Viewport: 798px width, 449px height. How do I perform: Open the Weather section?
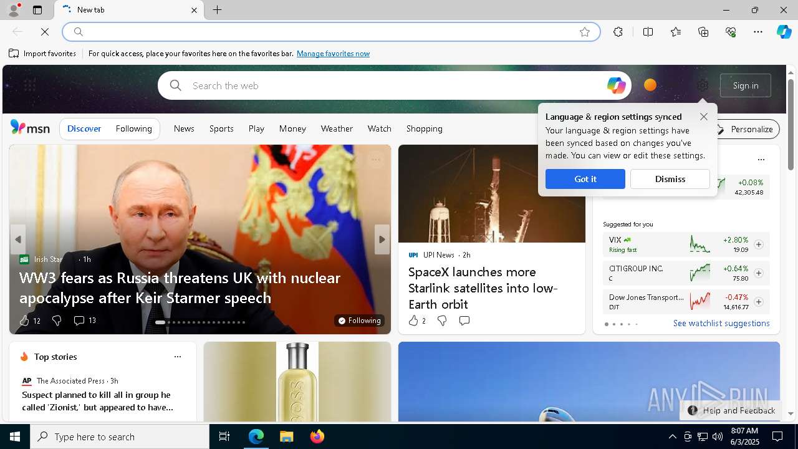click(337, 128)
